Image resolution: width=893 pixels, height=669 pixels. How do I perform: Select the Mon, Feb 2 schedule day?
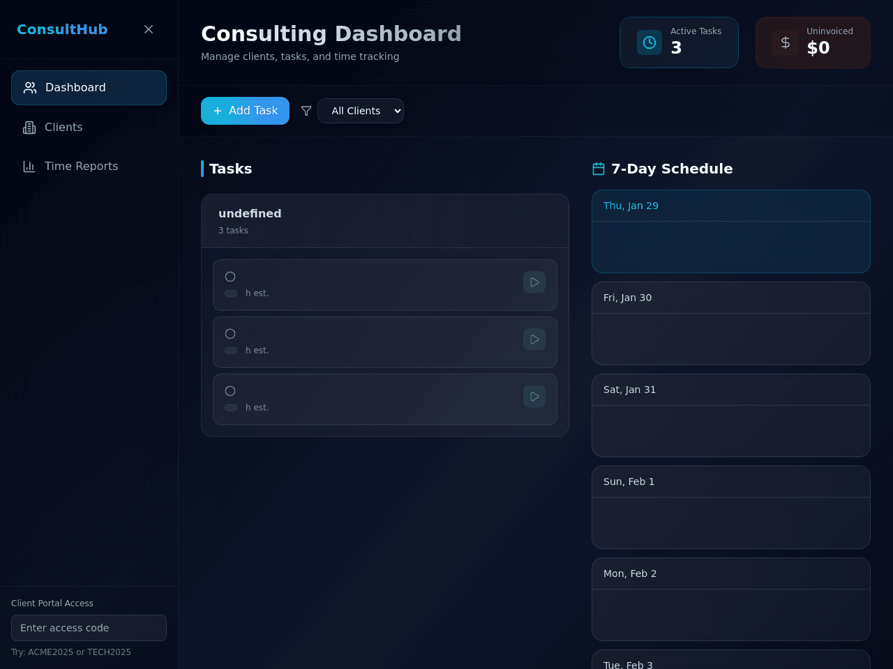[x=731, y=599]
